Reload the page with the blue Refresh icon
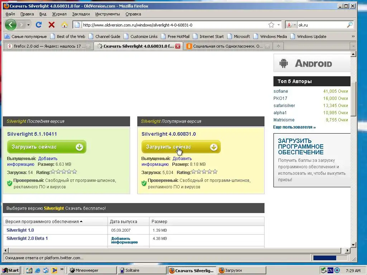The width and height of the screenshot is (367, 275). click(39, 25)
